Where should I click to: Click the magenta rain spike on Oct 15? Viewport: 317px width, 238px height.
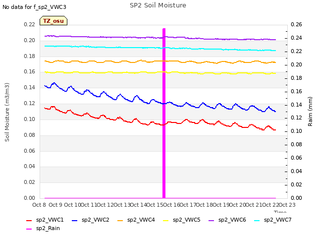pyautogui.click(x=164, y=114)
